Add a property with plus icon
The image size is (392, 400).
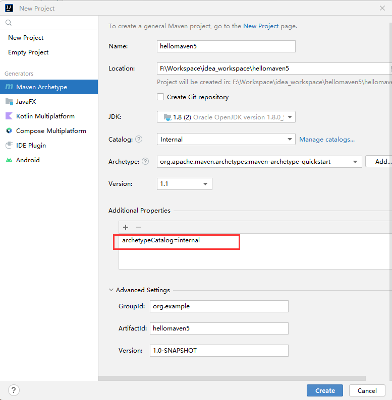coord(126,227)
